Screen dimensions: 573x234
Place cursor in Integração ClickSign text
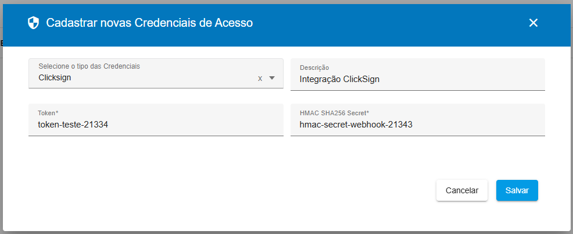pos(339,79)
